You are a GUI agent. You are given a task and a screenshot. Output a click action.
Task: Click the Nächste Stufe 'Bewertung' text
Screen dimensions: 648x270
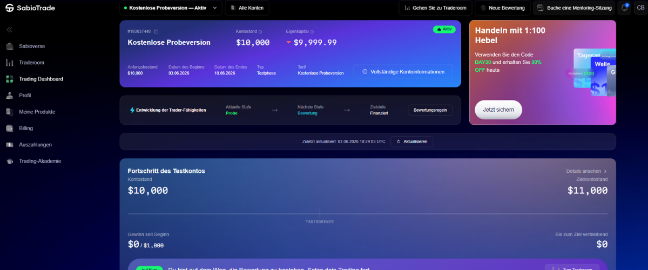click(x=307, y=113)
